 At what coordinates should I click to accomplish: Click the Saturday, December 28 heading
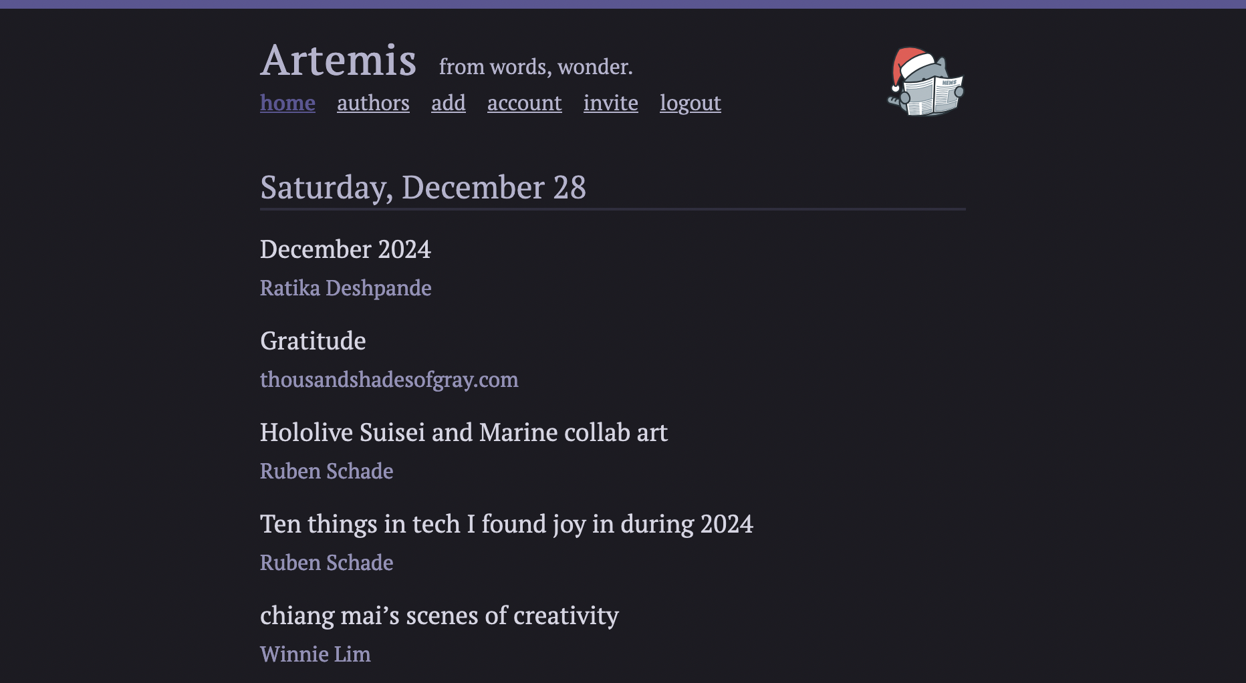pos(422,187)
